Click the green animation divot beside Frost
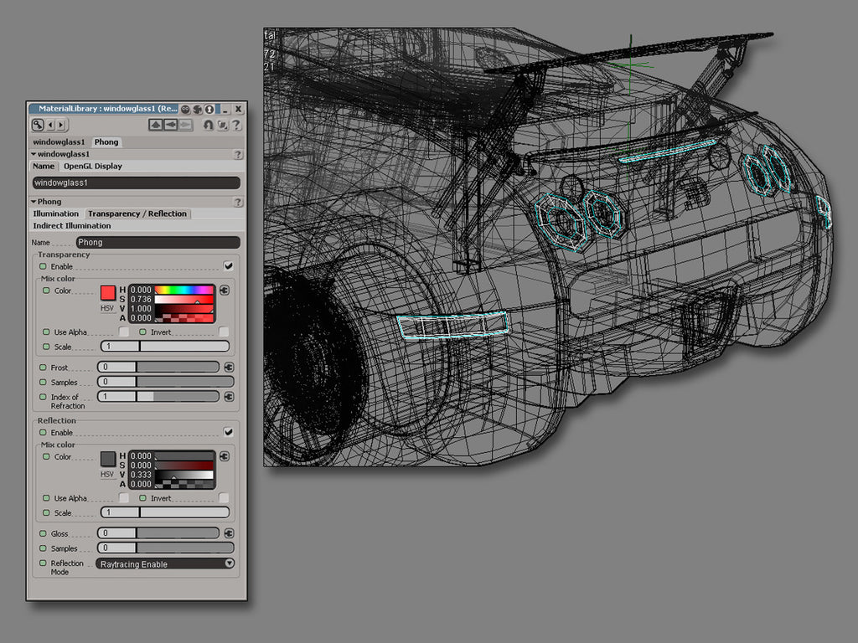Viewport: 858px width, 643px height. 42,366
